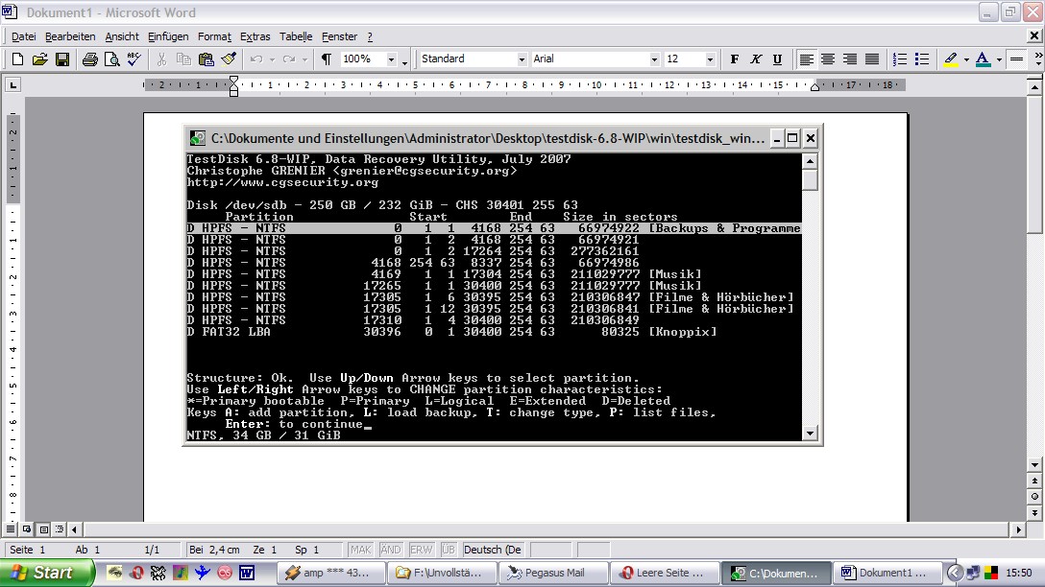Screen dimensions: 1045x587
Task: Toggle italic formatting (K)
Action: click(756, 59)
